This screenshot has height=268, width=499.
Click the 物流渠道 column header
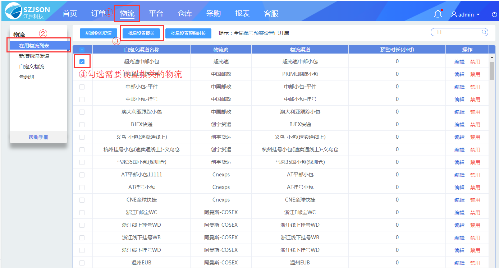[x=300, y=50]
